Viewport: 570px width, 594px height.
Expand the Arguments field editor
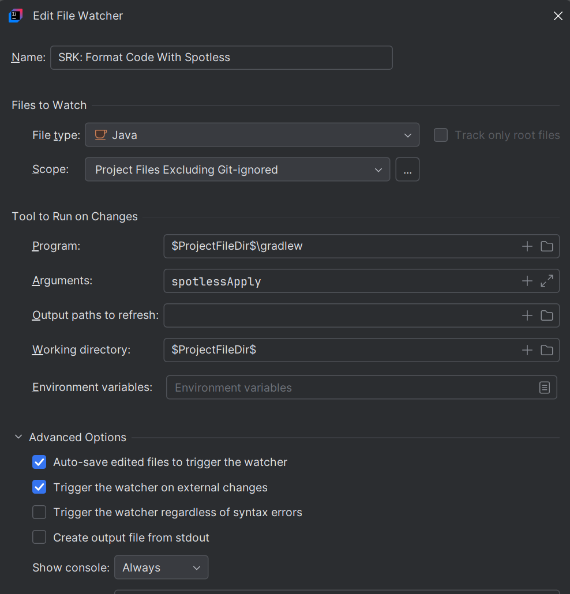point(547,281)
